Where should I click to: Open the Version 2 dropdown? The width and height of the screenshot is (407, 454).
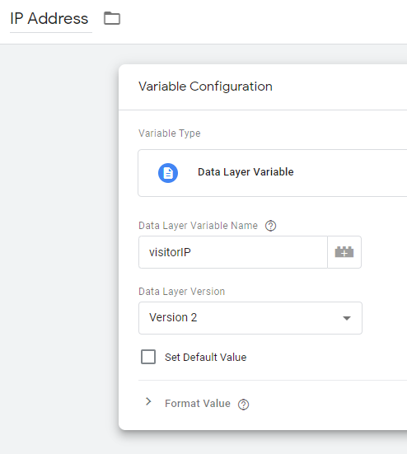(250, 318)
